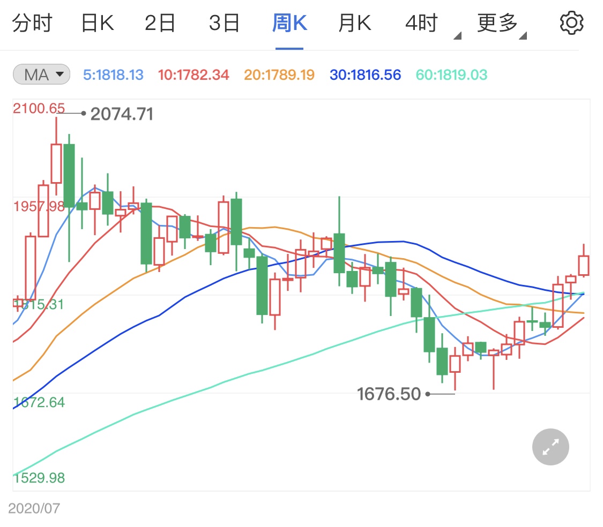Click the latest red candlestick at chart right
The image size is (603, 527).
[x=584, y=265]
